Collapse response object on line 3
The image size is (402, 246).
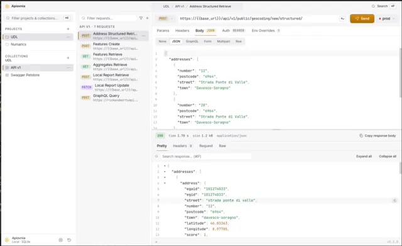165,177
